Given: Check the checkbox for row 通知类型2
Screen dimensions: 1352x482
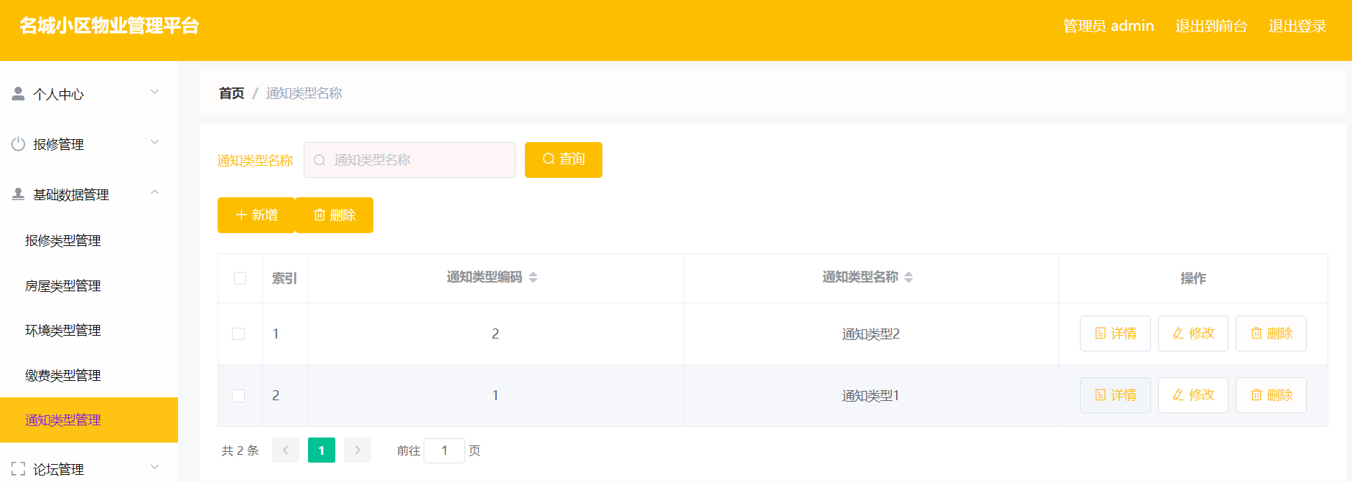Looking at the screenshot, I should [x=238, y=334].
